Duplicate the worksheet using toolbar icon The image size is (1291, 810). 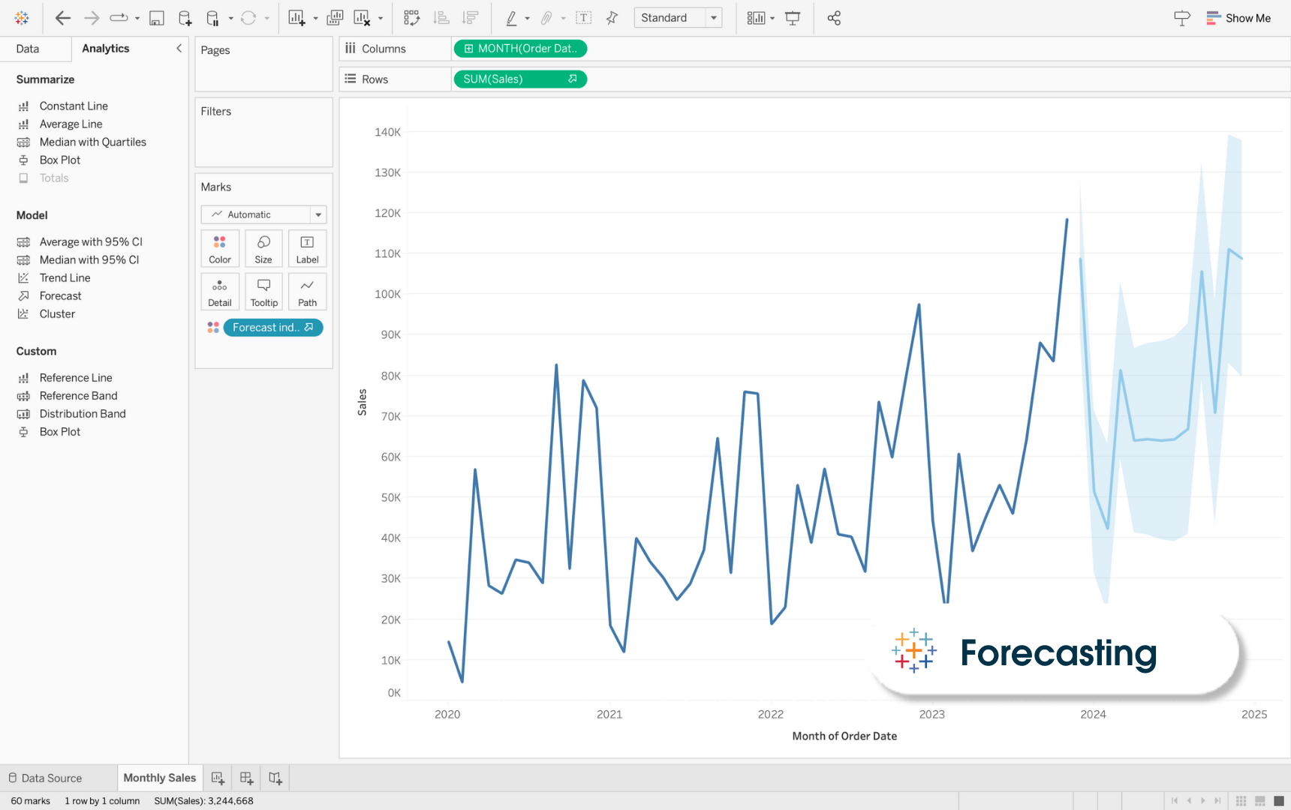(x=335, y=18)
